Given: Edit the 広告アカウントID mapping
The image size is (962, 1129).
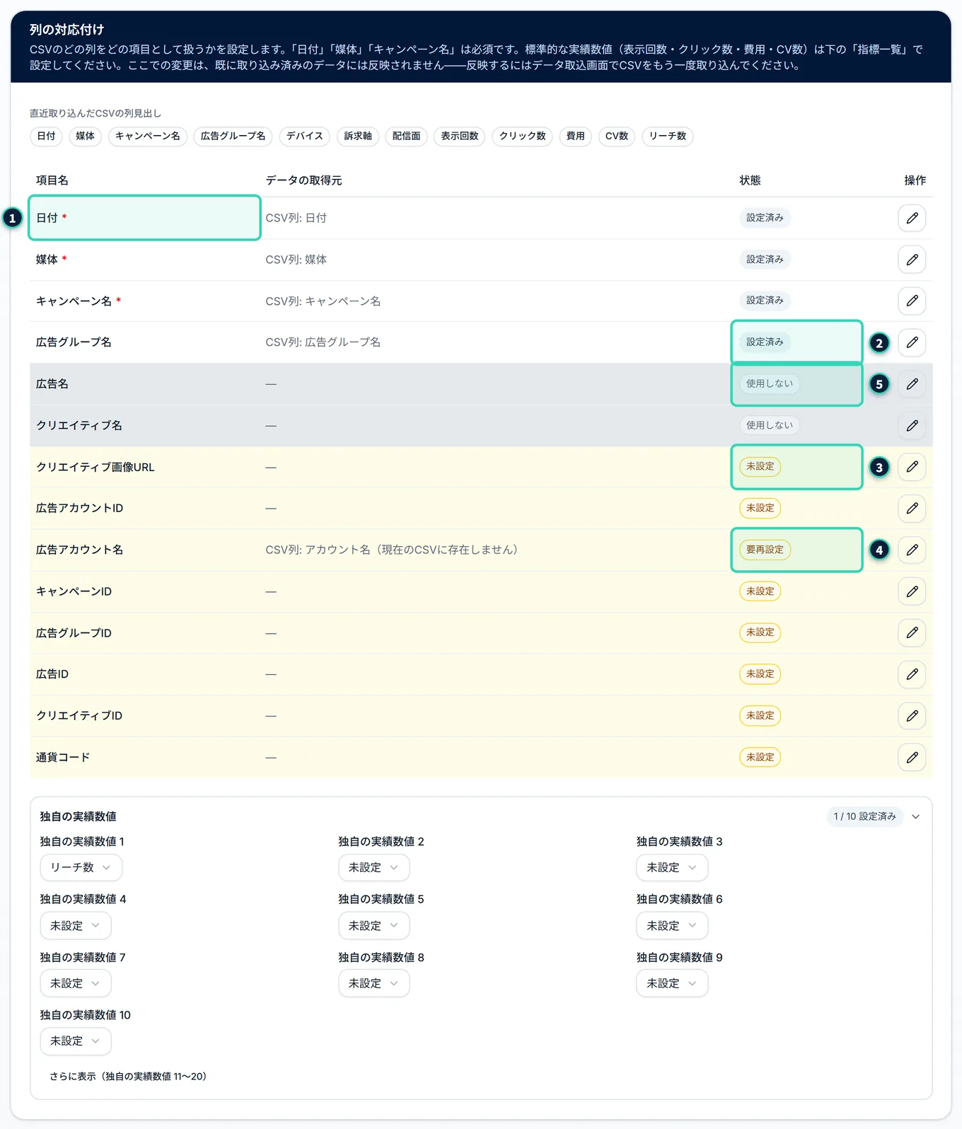Looking at the screenshot, I should click(912, 508).
